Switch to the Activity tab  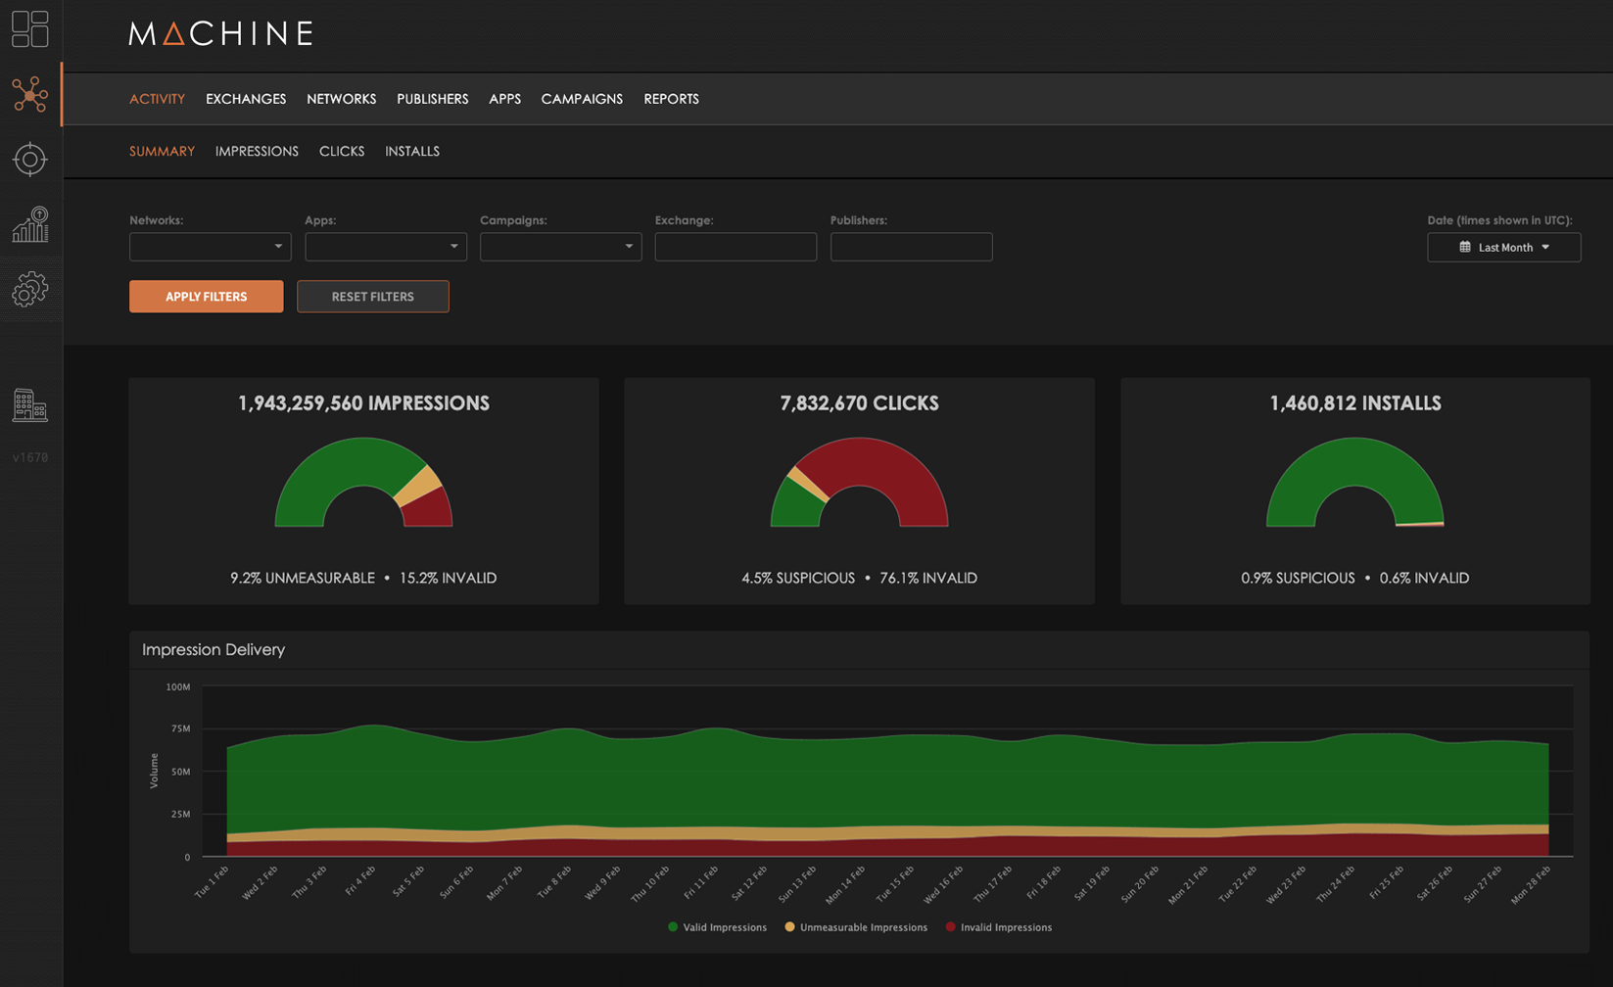point(157,99)
